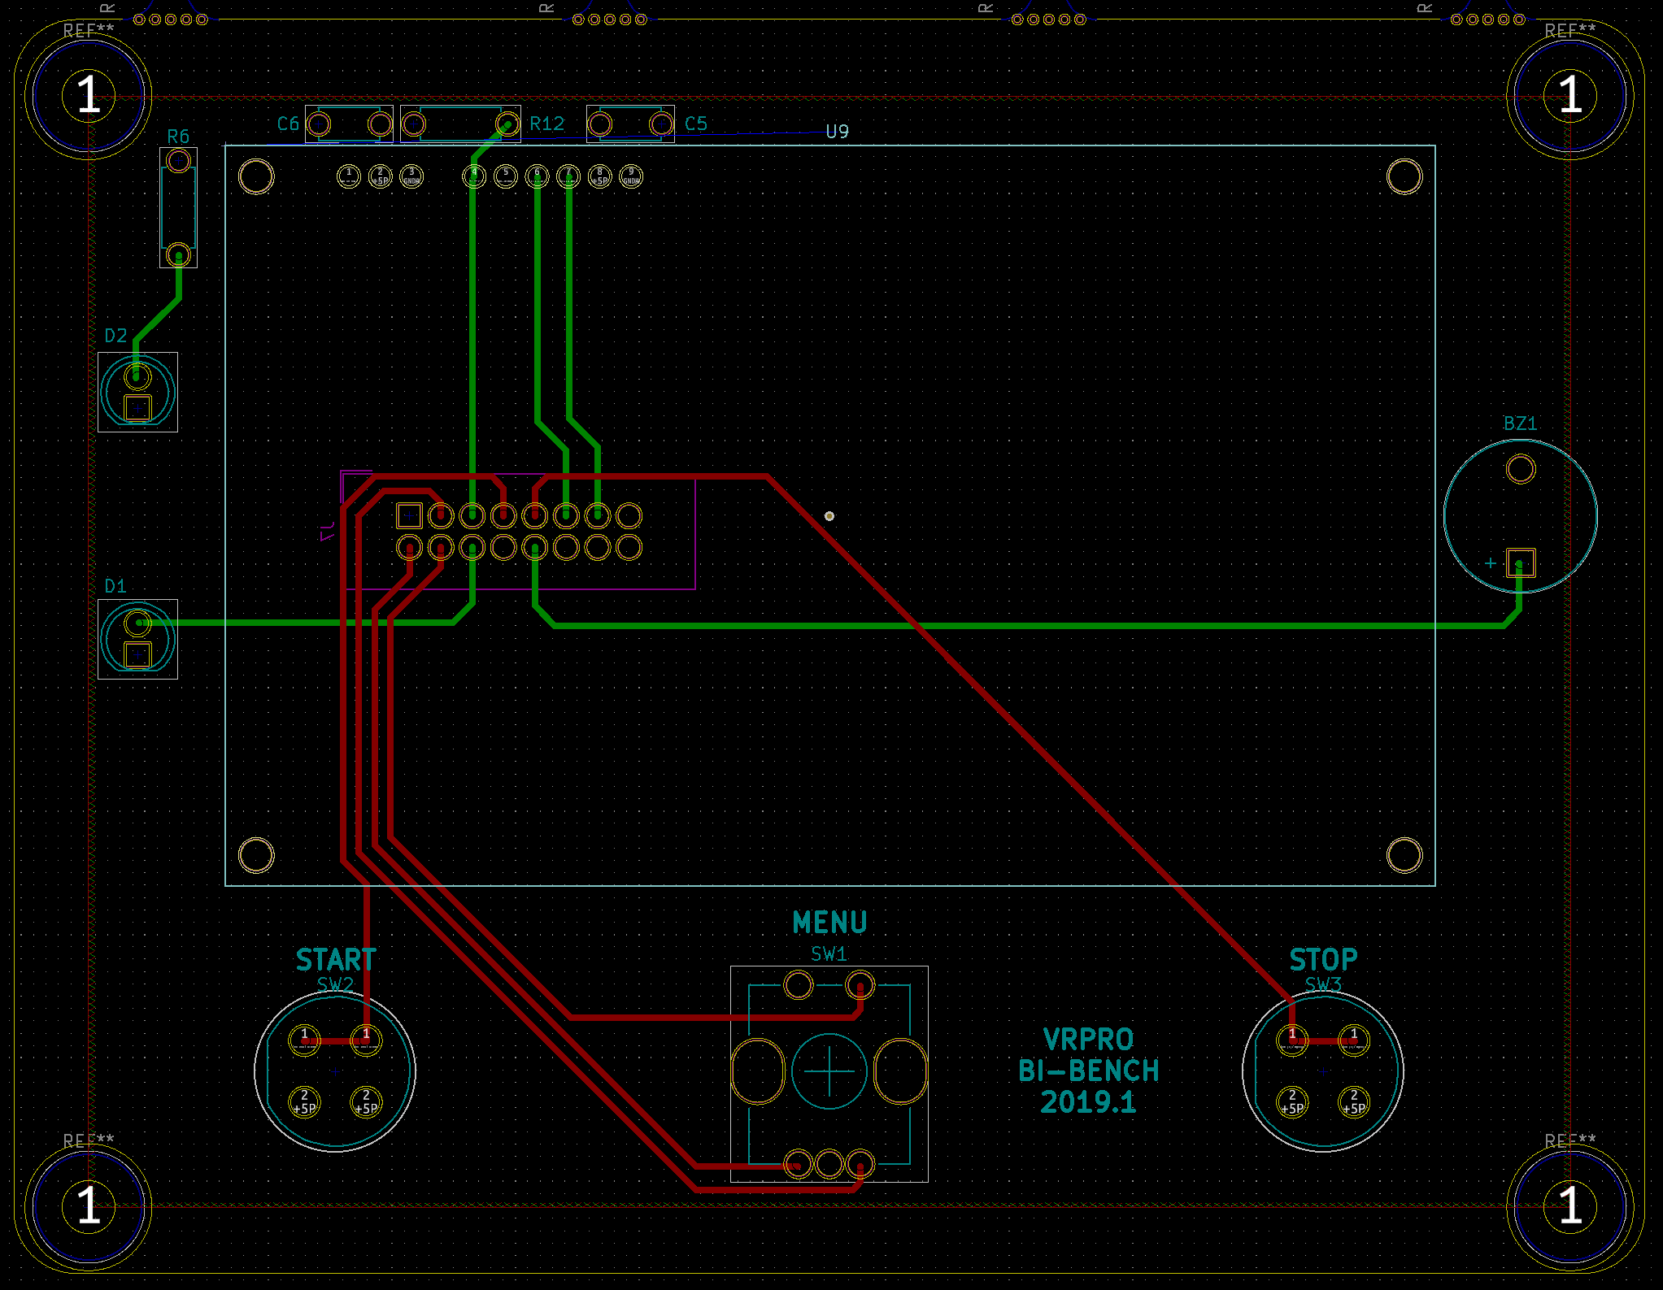
Task: Click the top-left mounting hole pad 1
Action: point(88,94)
